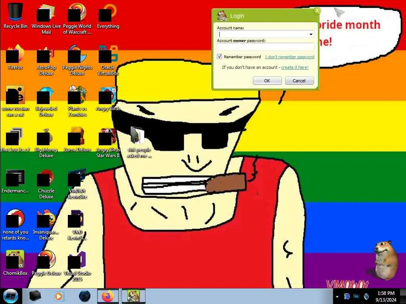This screenshot has width=406, height=304.
Task: Focus the Account owner password field
Action: click(265, 47)
